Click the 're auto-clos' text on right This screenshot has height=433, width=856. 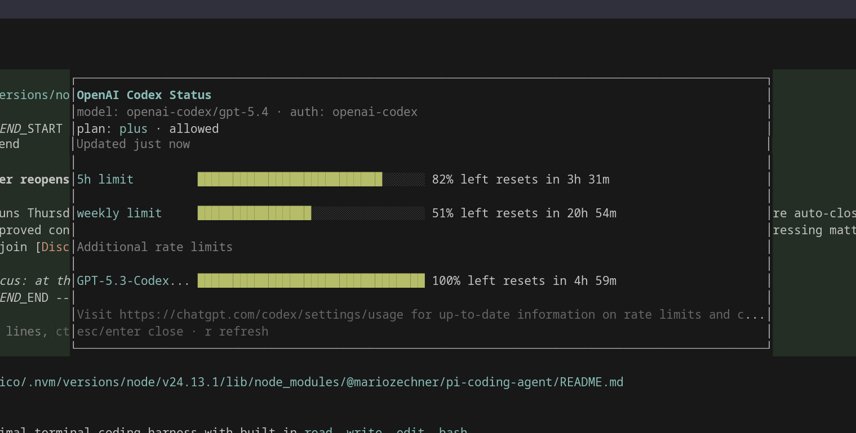tap(814, 213)
